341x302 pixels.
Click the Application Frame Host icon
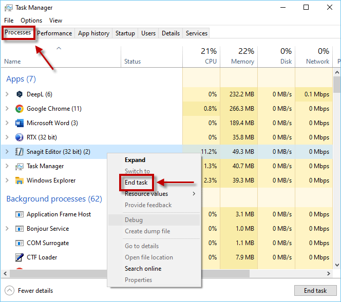click(x=20, y=214)
